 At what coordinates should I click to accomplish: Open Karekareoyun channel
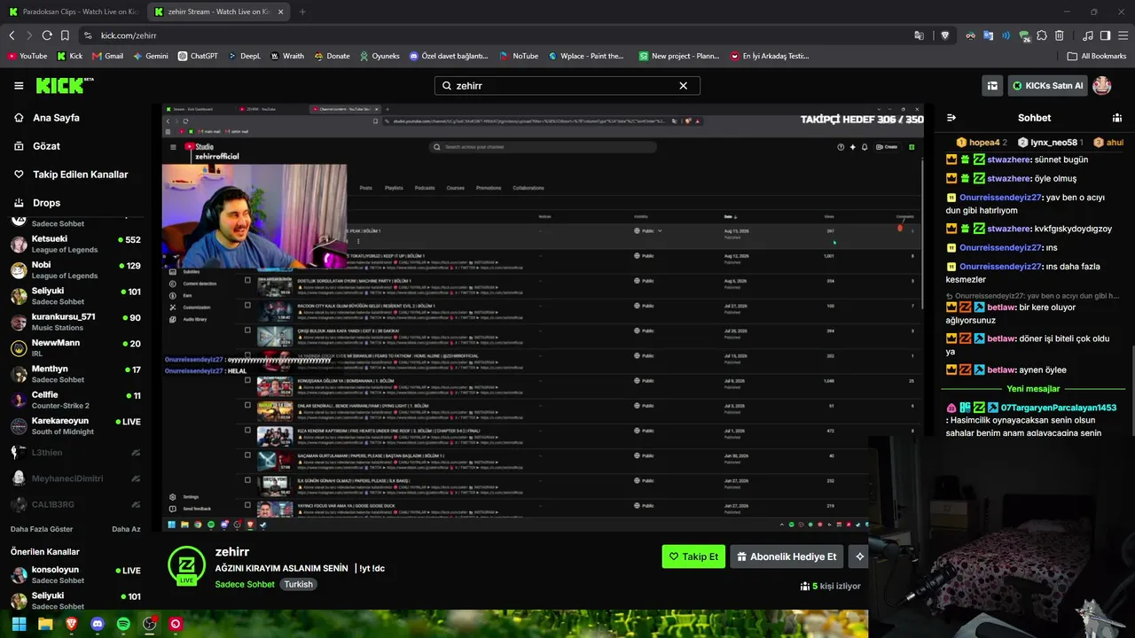tap(75, 425)
